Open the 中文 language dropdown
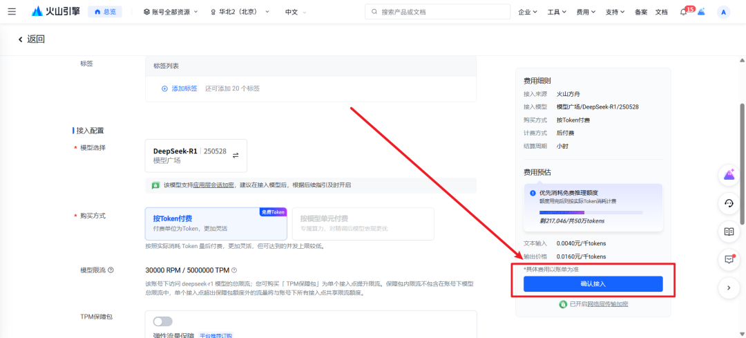The image size is (746, 338). (x=296, y=12)
